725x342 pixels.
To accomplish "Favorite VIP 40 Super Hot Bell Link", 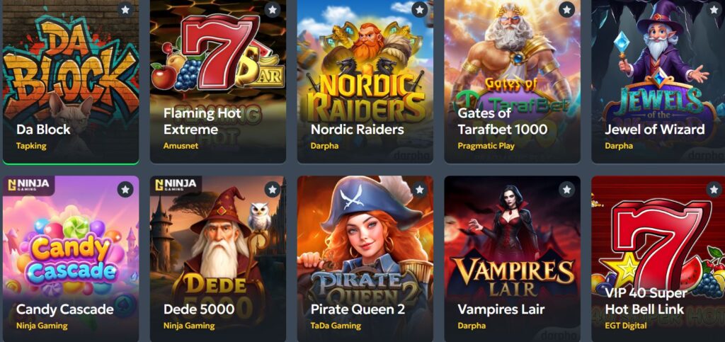I will pos(714,189).
